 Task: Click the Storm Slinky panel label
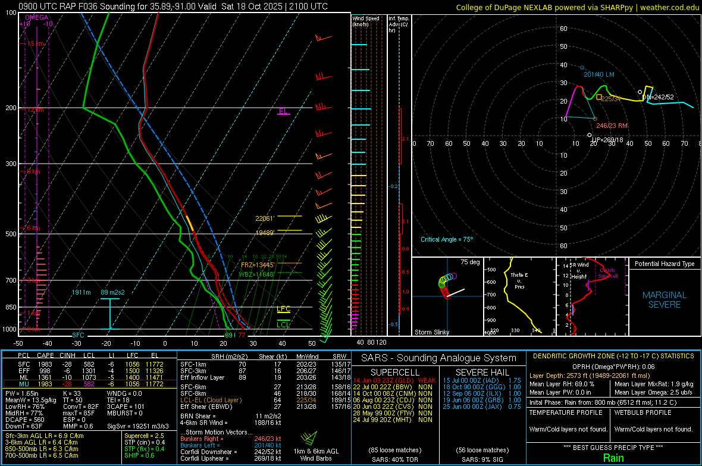[x=432, y=332]
